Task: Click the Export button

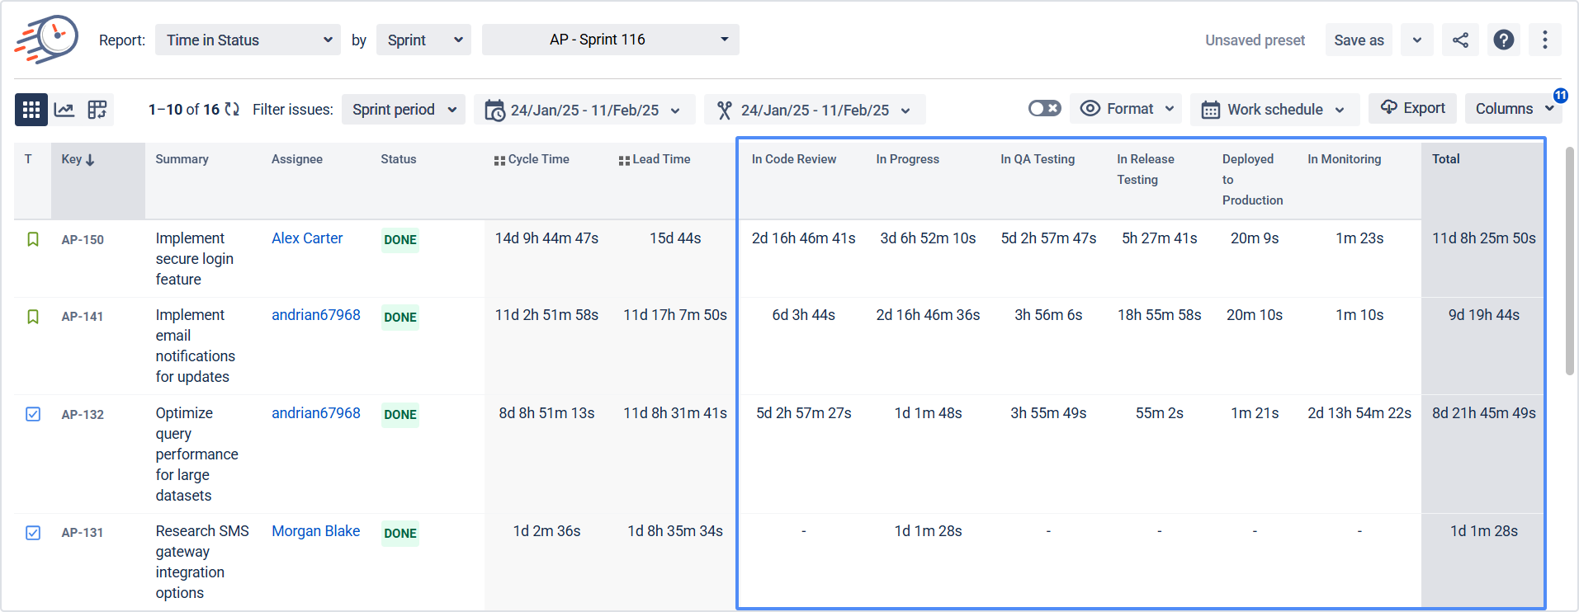Action: (x=1412, y=108)
